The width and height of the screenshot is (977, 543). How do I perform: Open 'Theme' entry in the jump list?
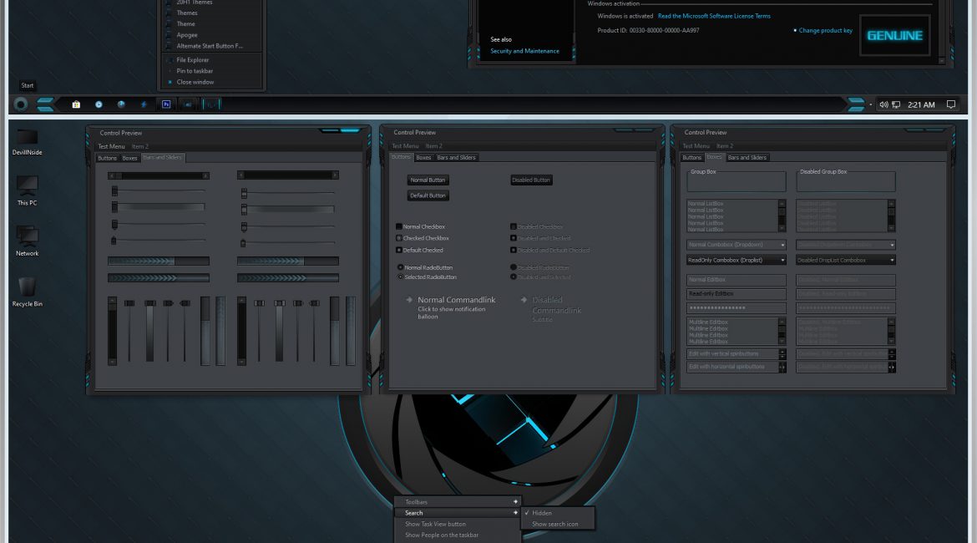(185, 23)
